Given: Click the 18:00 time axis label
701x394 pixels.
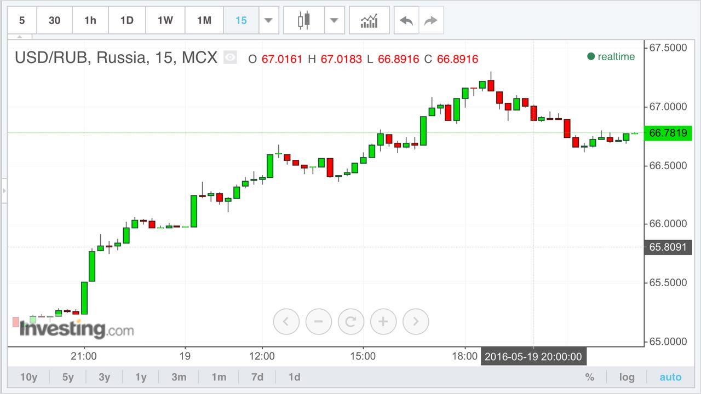Looking at the screenshot, I should click(464, 356).
